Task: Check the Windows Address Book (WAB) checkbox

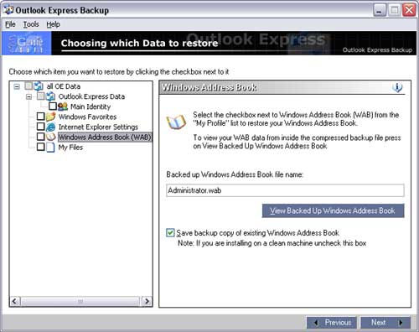Action: click(41, 137)
